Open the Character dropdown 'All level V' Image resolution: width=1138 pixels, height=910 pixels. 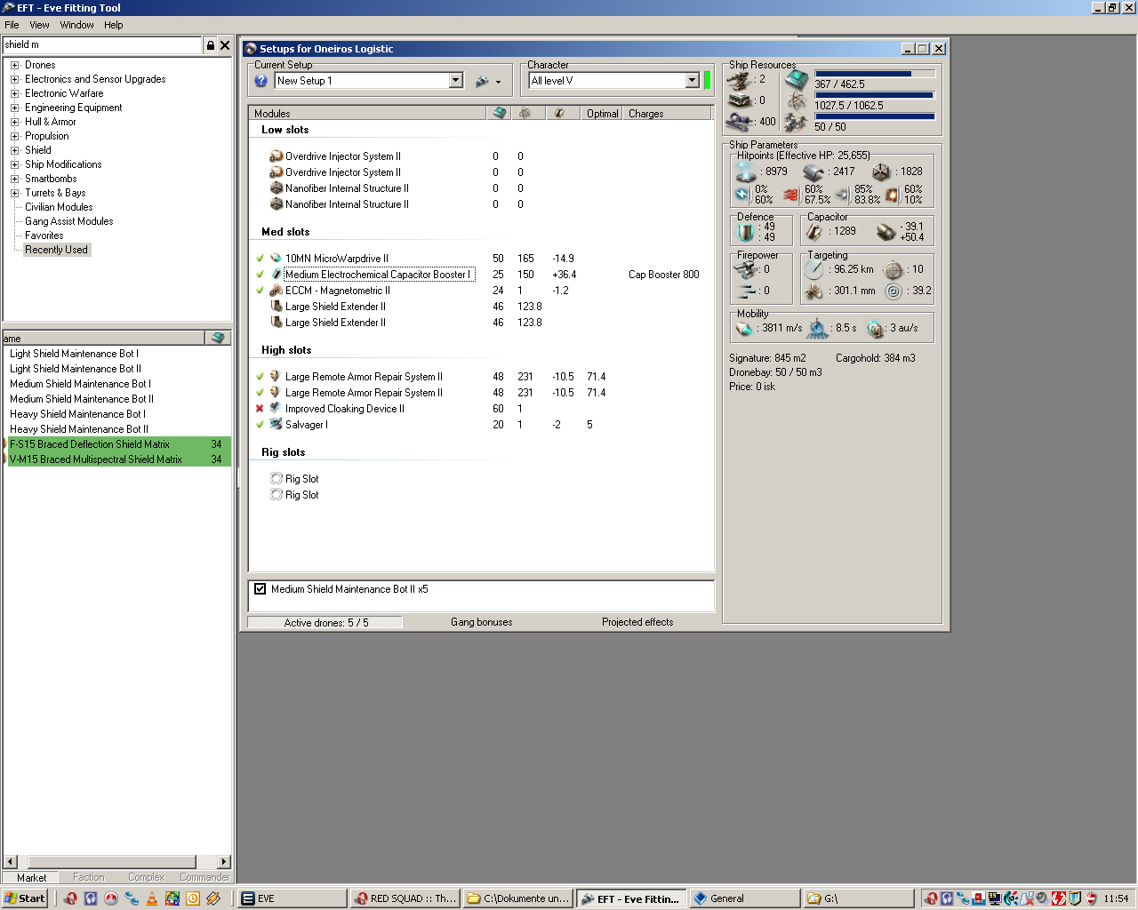(693, 81)
